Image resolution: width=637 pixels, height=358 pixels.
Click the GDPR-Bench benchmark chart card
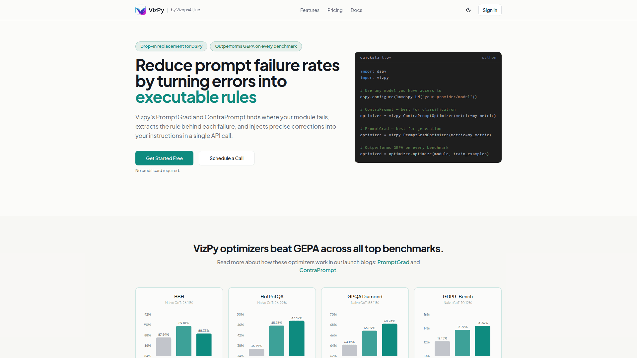pos(458,322)
